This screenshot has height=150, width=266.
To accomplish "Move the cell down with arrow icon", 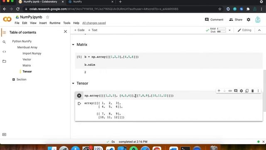I will [x=224, y=91].
